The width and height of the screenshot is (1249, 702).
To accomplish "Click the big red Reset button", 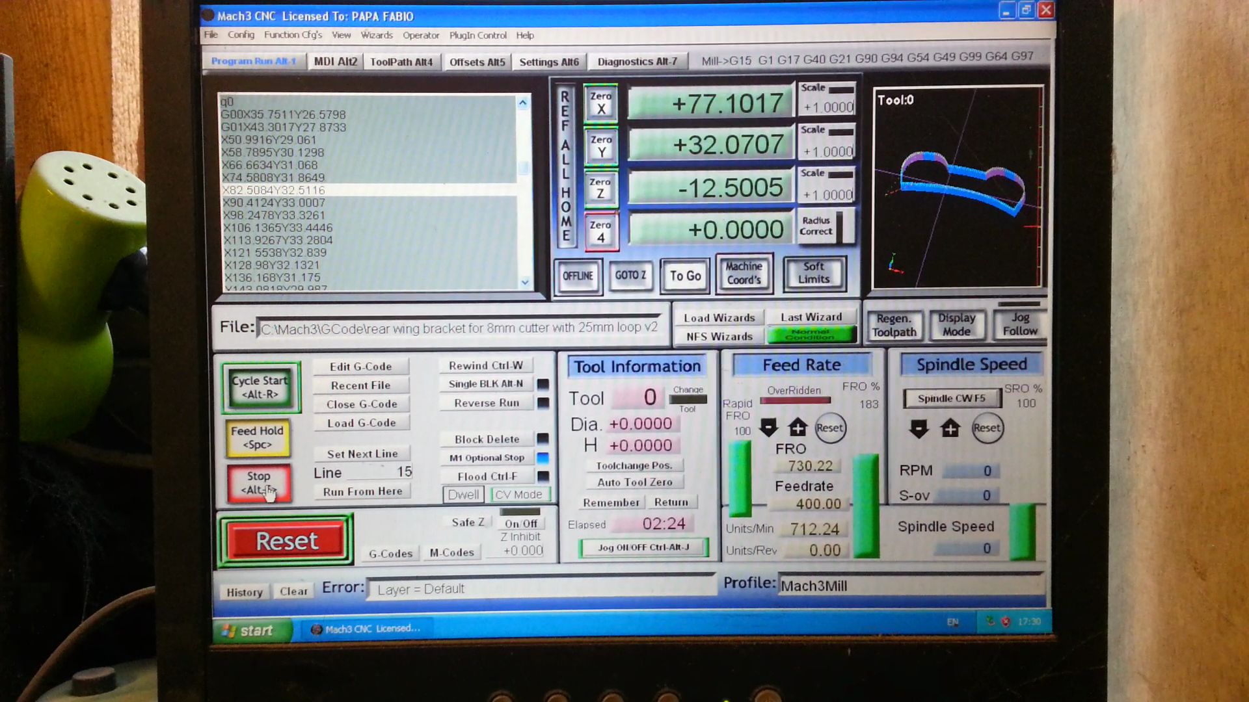I will coord(286,540).
